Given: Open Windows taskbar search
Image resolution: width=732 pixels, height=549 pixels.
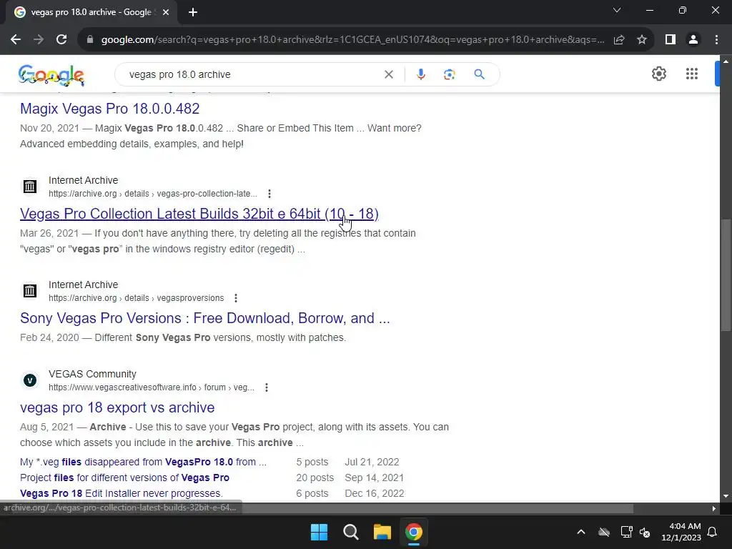Looking at the screenshot, I should pyautogui.click(x=350, y=532).
